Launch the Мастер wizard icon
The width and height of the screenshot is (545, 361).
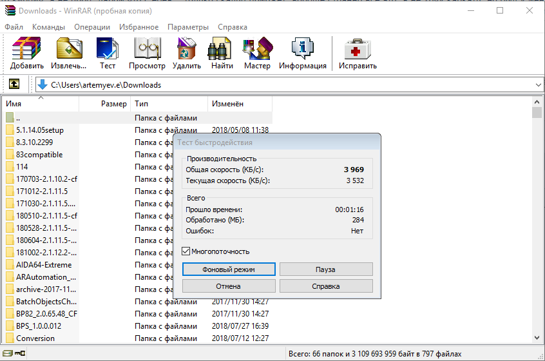[x=258, y=48]
